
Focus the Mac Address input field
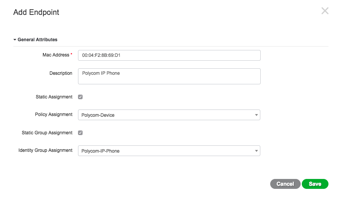[169, 55]
